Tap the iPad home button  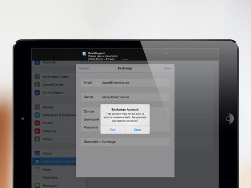coord(229,119)
